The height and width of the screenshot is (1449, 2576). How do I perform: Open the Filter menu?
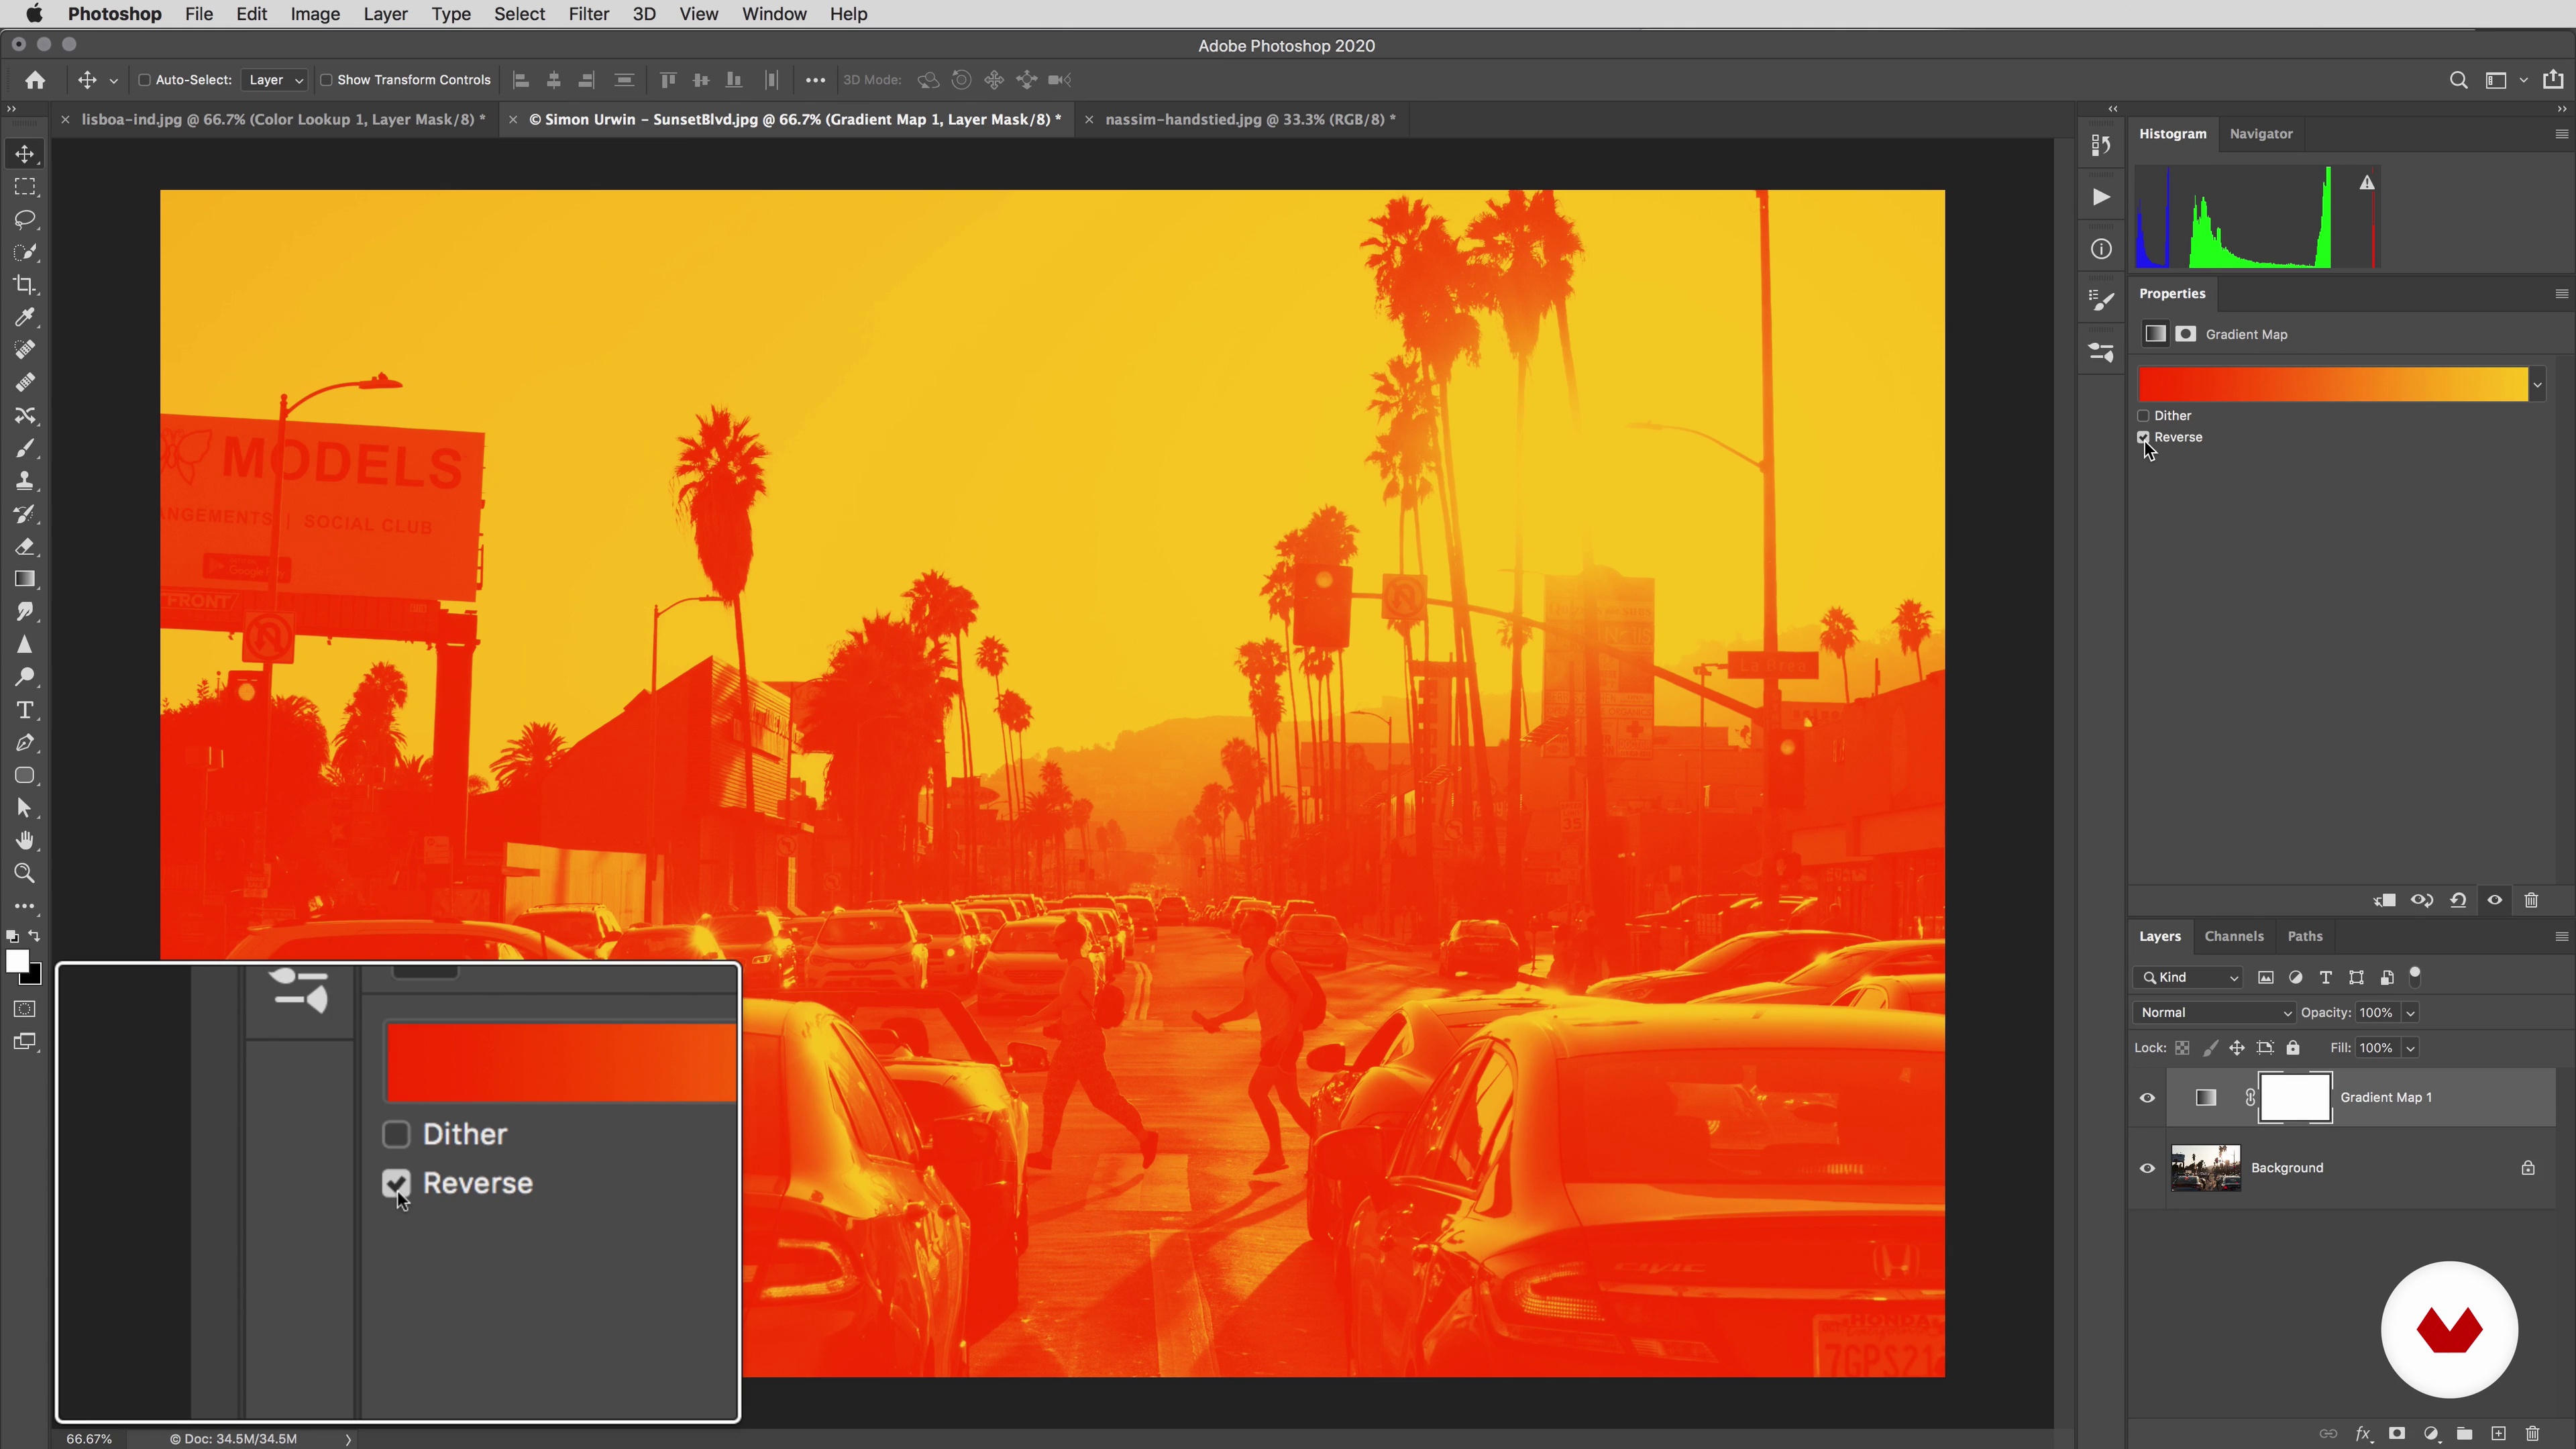[x=588, y=14]
